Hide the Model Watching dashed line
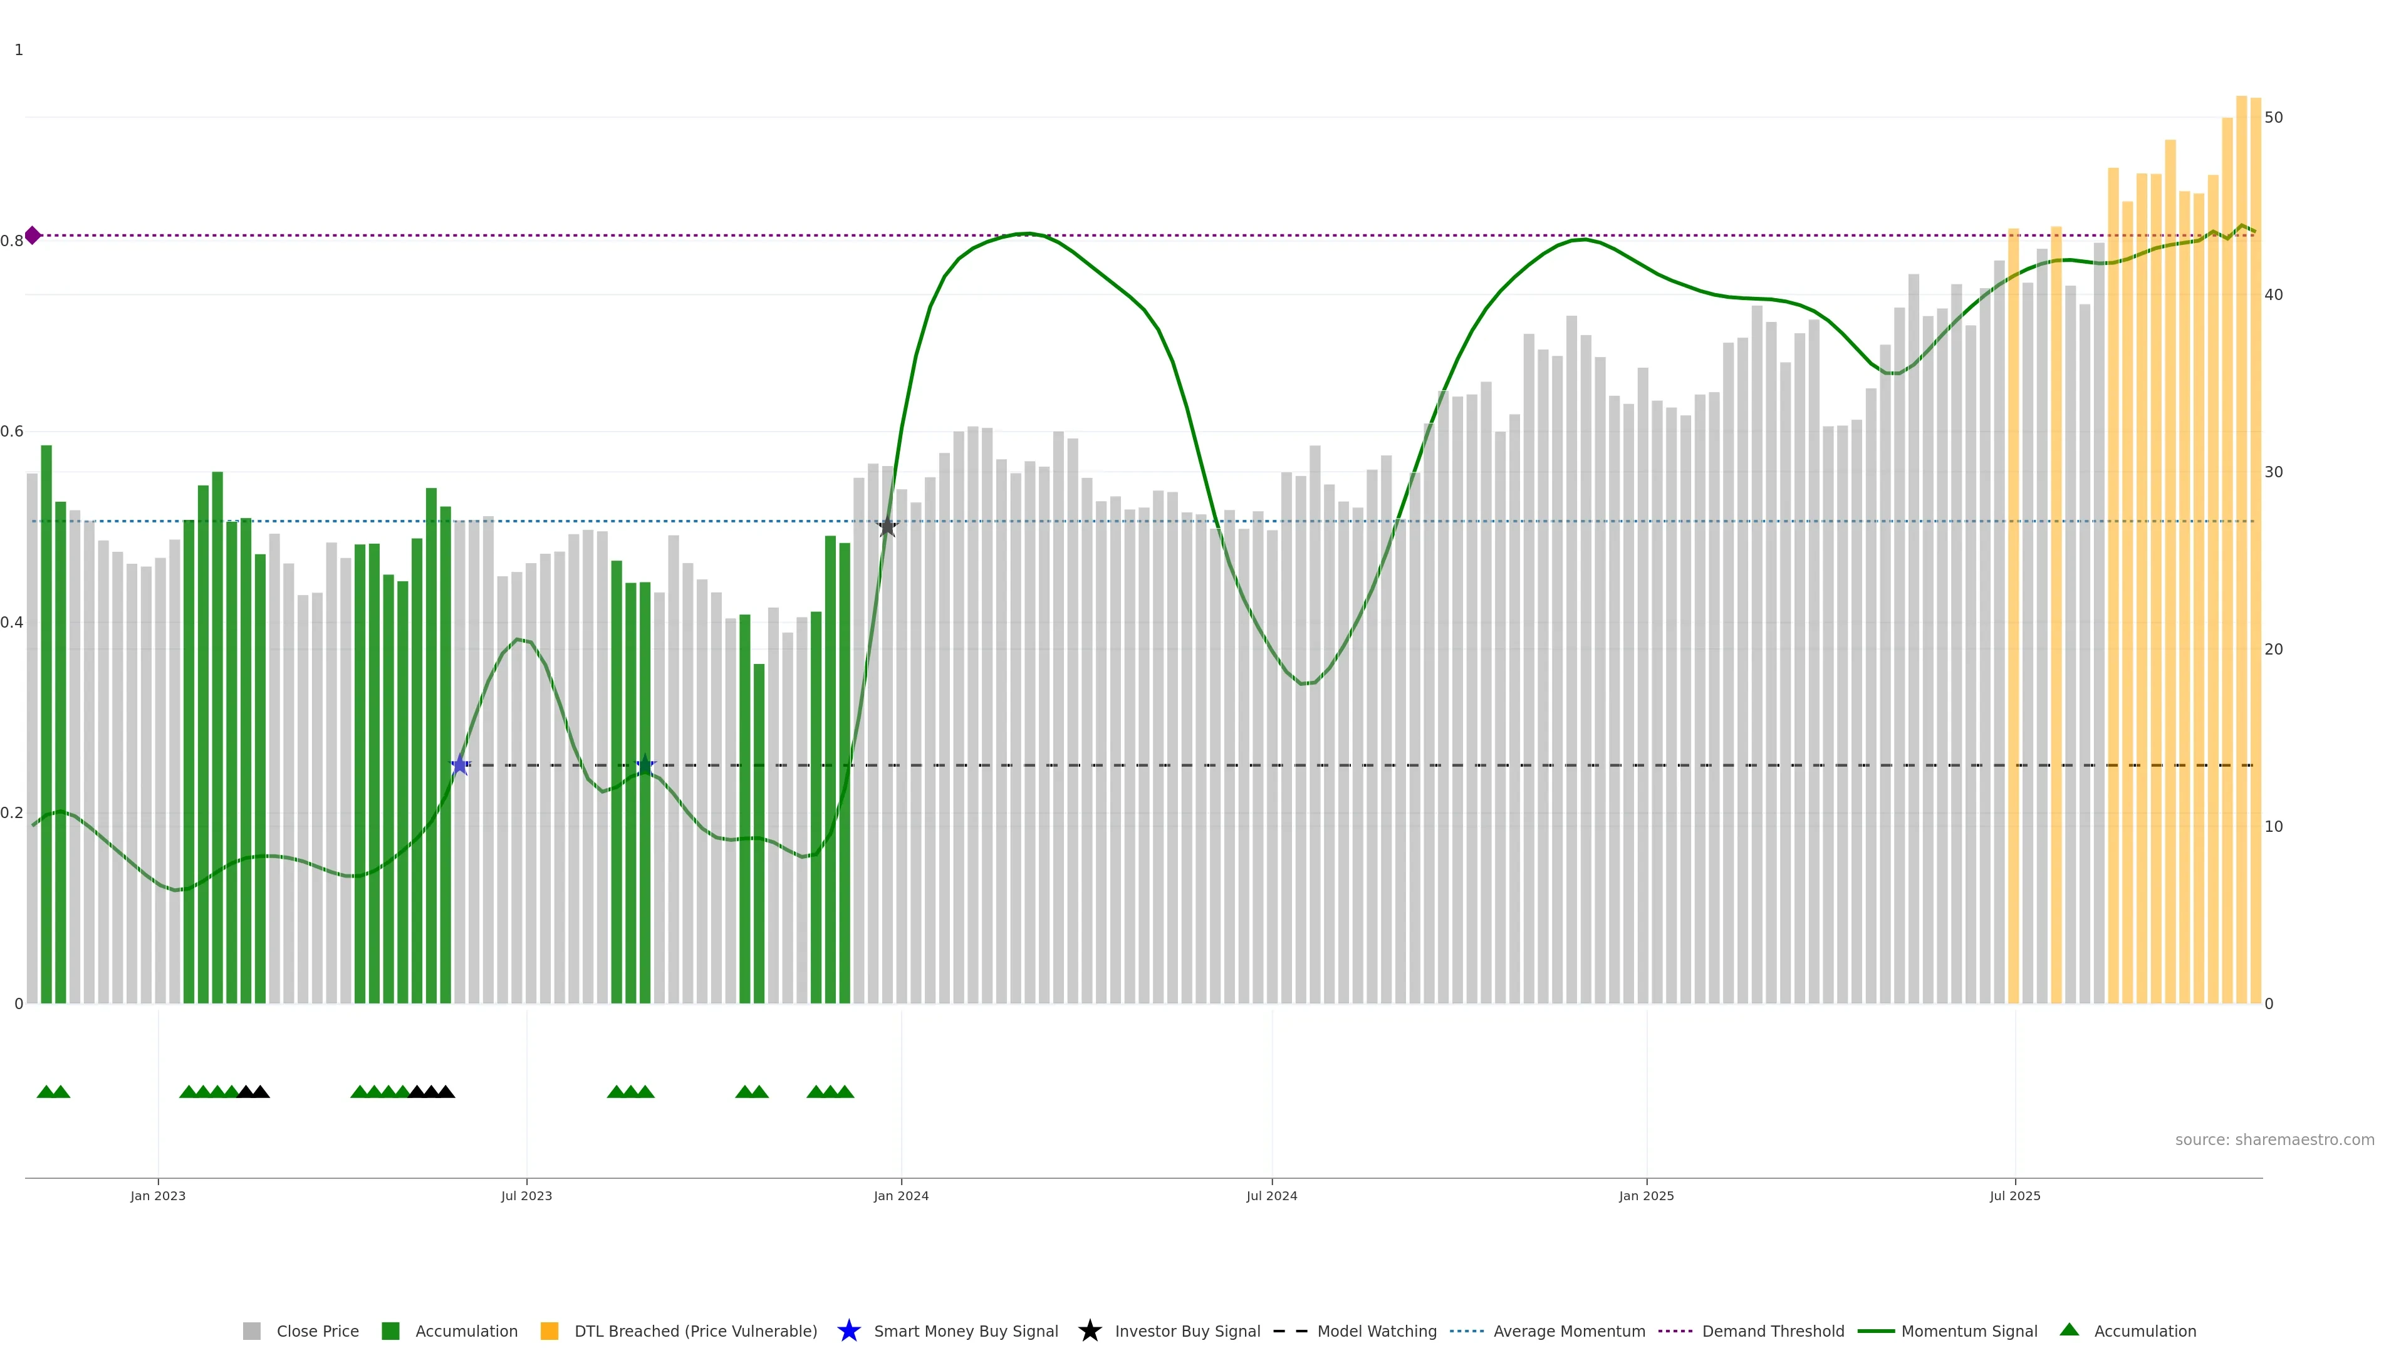2406x1353 pixels. point(1376,1330)
